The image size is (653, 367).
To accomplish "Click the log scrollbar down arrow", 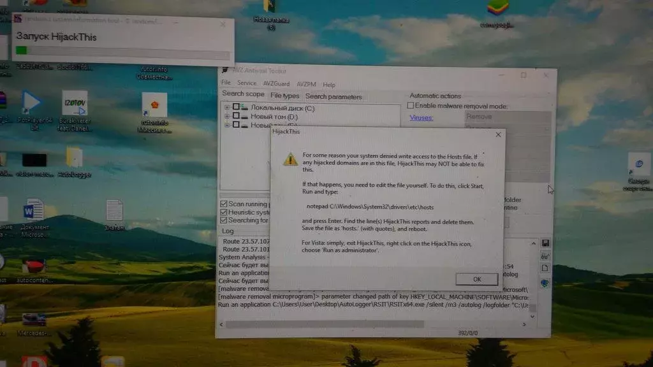I will click(x=532, y=317).
